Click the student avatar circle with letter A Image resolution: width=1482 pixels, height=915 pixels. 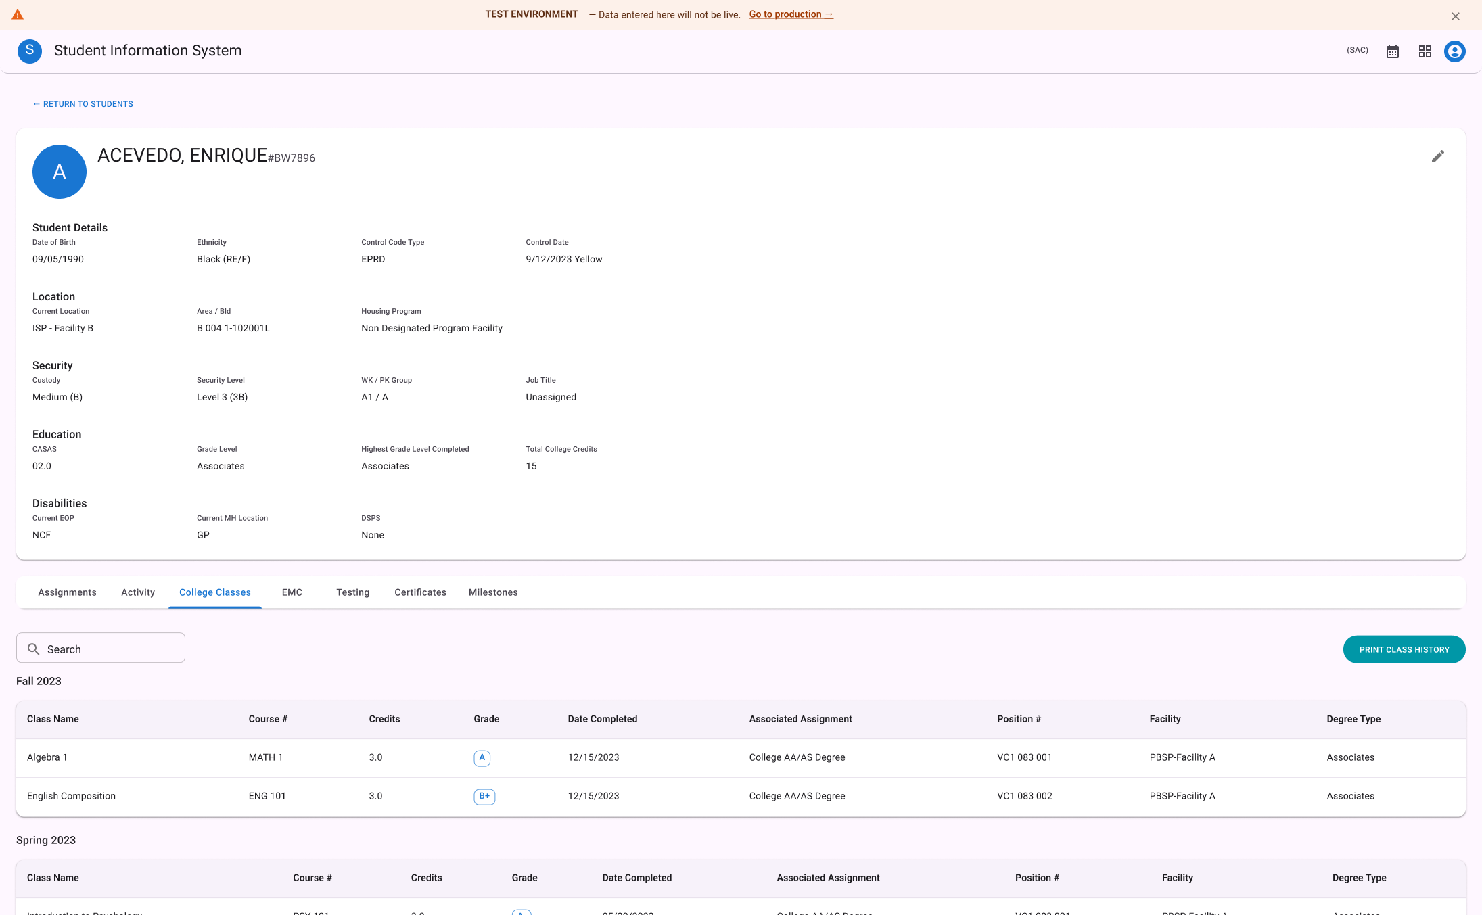pos(60,172)
